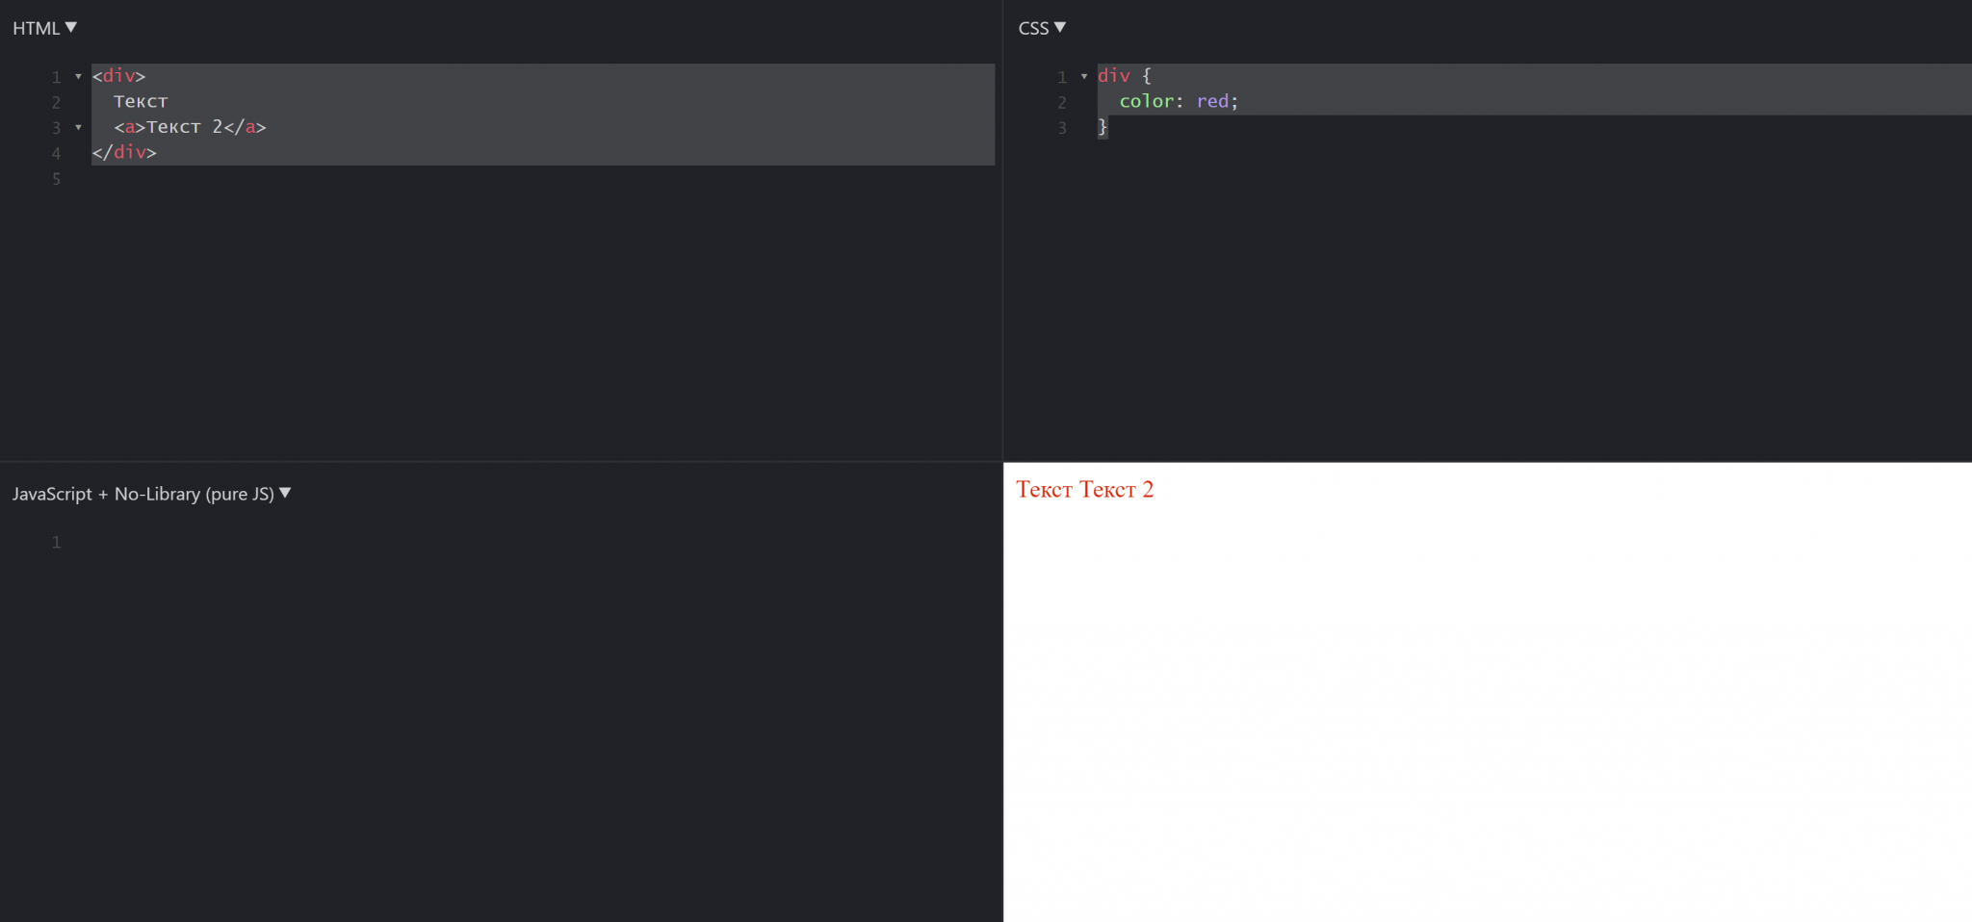The image size is (1972, 922).
Task: Click the closing </div> tag in HTML editor
Action: click(124, 152)
